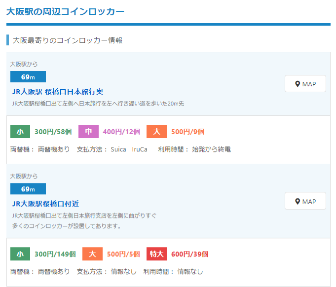The image size is (336, 287).
Task: Click the 大 badge beside 500円/5個
Action: point(92,254)
